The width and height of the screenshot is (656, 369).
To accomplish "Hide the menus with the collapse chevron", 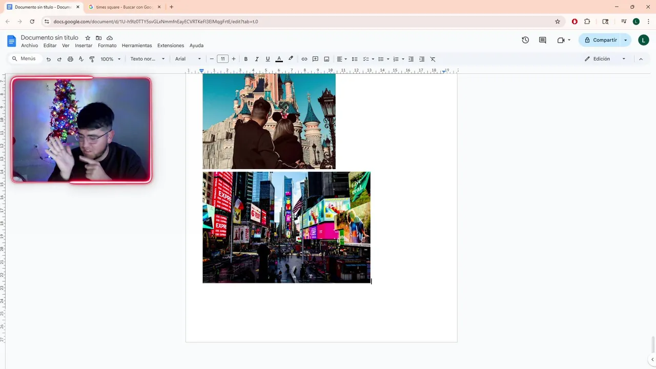I will tap(641, 59).
